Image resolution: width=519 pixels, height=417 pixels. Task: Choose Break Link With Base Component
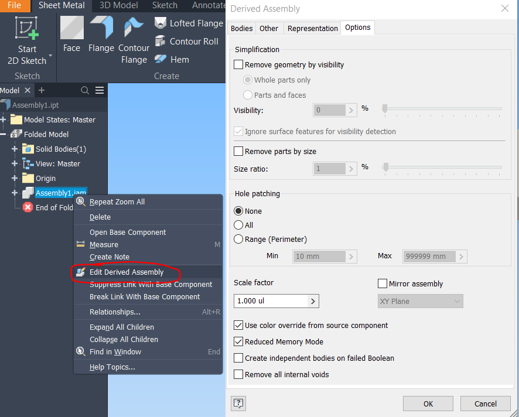coord(148,296)
